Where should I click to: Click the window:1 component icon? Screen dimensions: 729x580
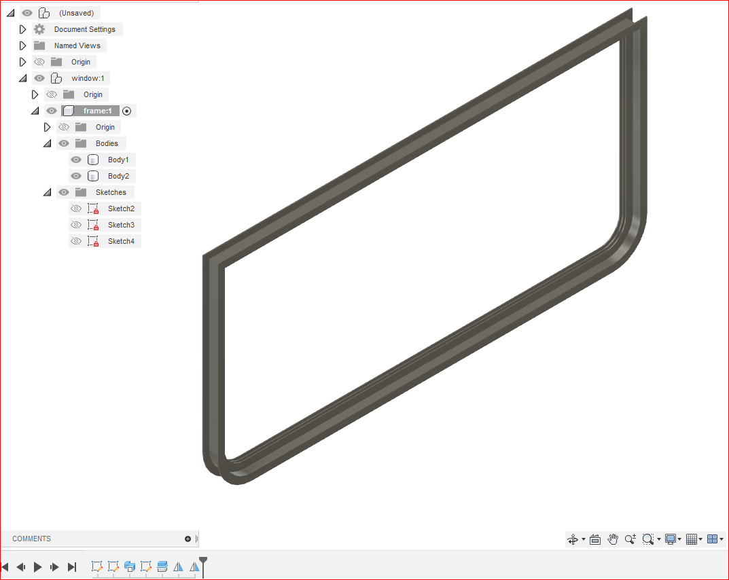[x=56, y=78]
